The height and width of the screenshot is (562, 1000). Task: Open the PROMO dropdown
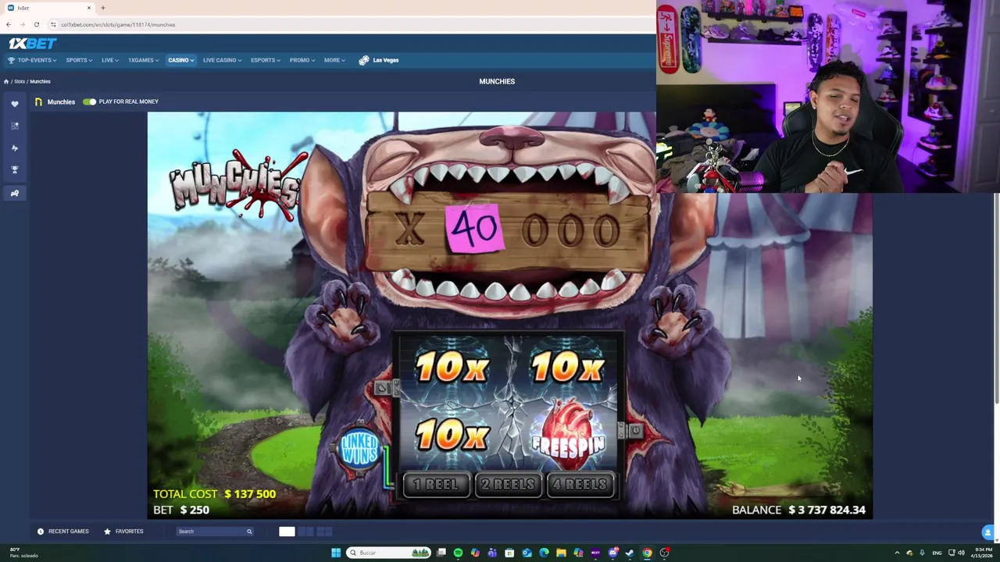[302, 60]
